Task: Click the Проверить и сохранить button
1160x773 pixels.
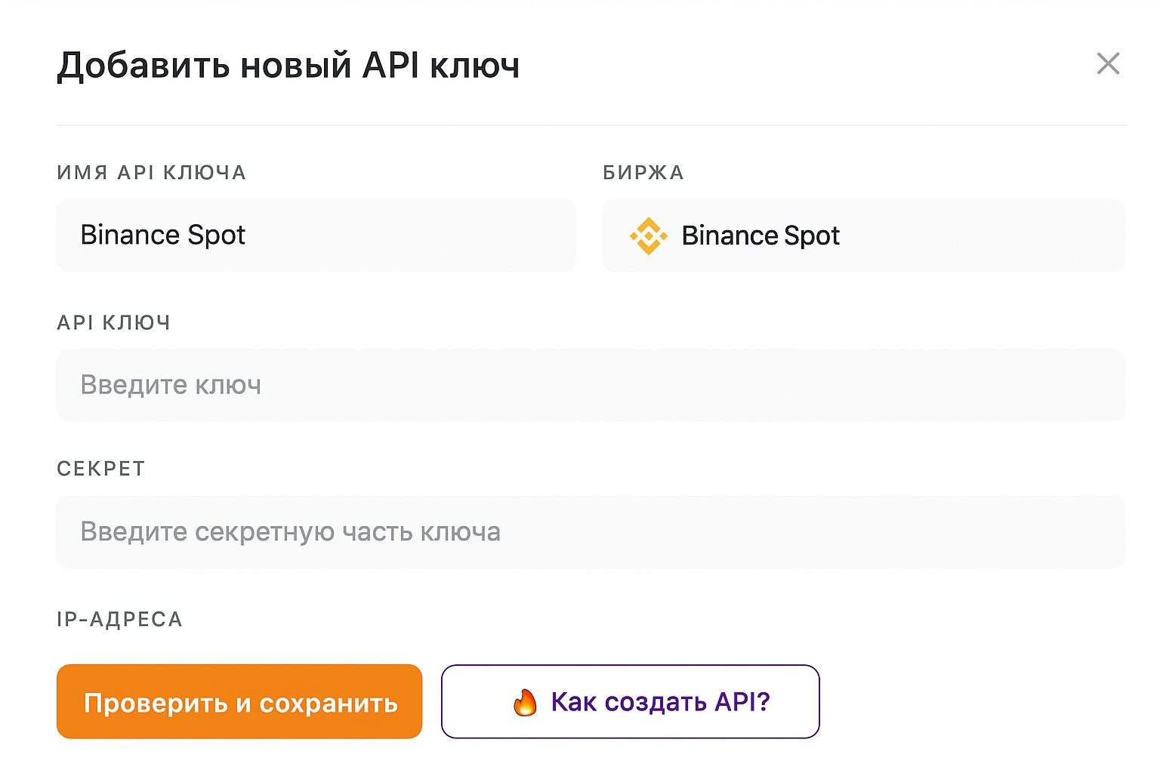Action: 239,701
